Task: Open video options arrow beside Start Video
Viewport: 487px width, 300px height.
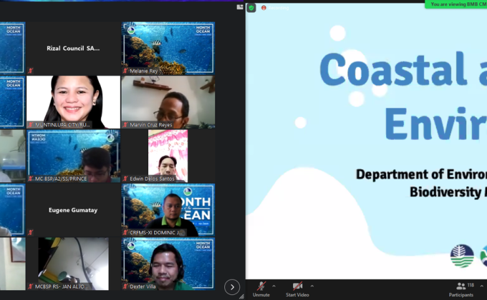Action: pos(312,286)
